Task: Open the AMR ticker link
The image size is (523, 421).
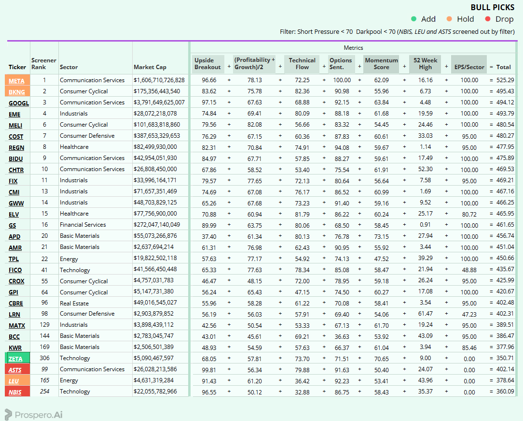Action: pyautogui.click(x=15, y=247)
